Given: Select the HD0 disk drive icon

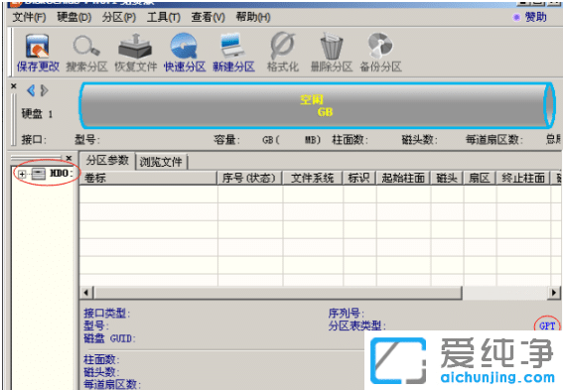Looking at the screenshot, I should tap(38, 174).
